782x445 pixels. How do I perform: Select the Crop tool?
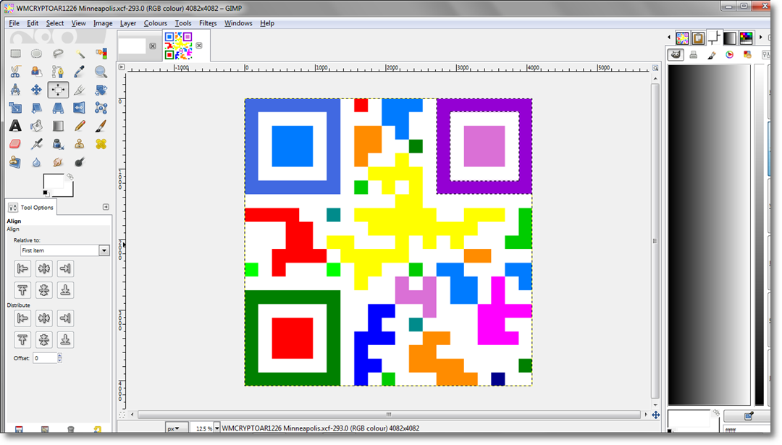(80, 90)
